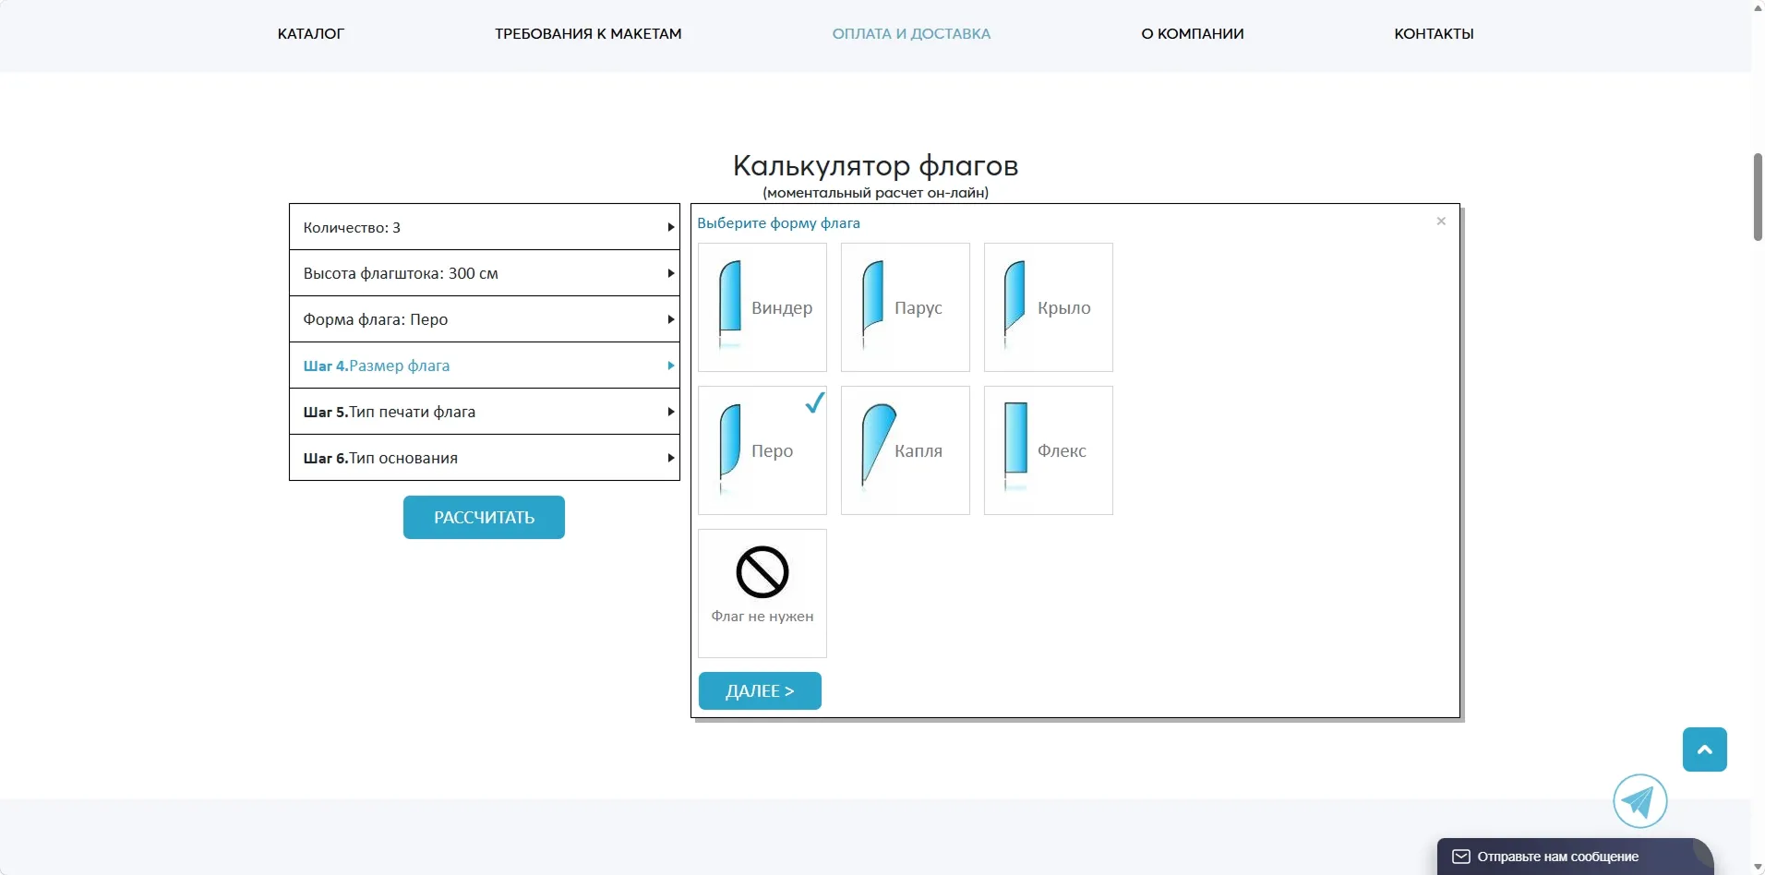Expand Шаг 4 Размер флага arrow
Screen dimensions: 1765x875
pos(671,366)
